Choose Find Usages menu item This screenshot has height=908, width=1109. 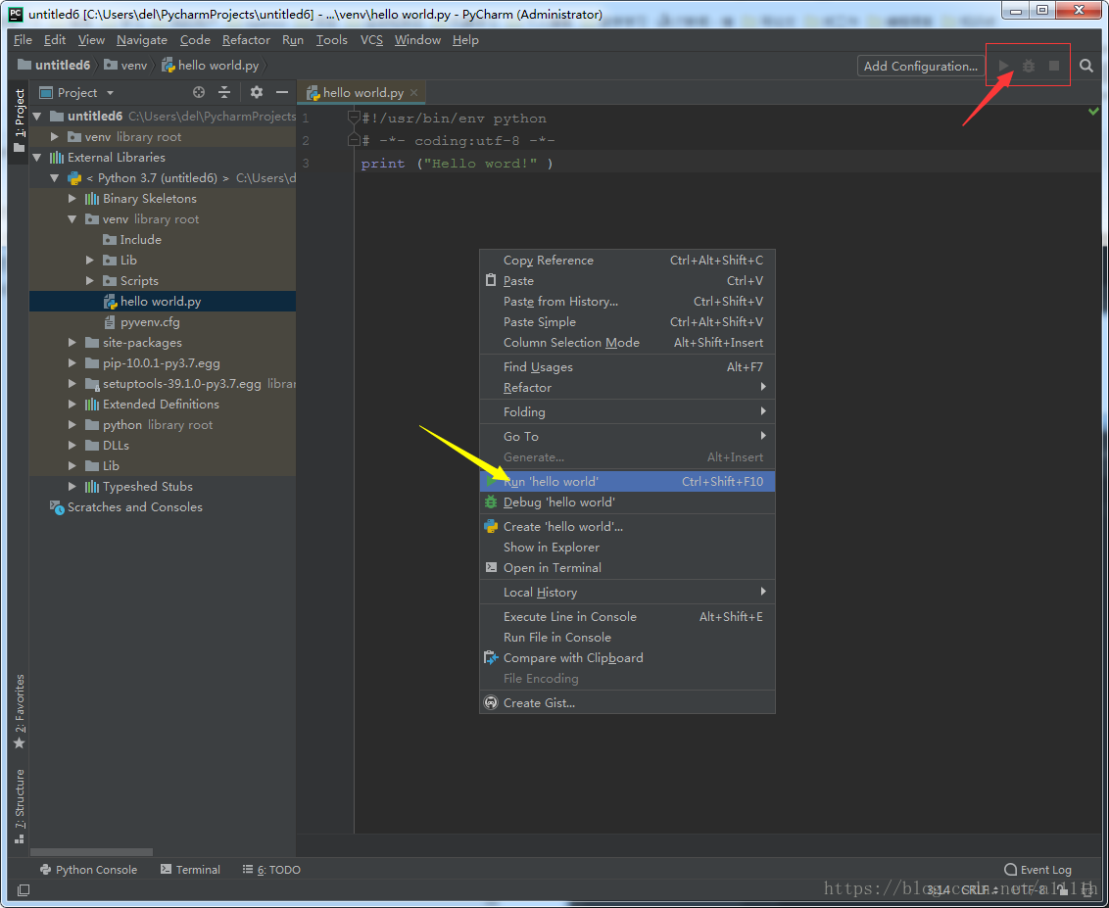(627, 367)
